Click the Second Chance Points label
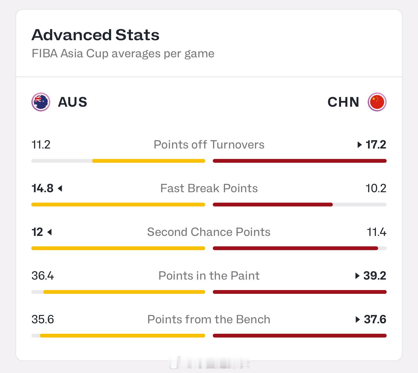418x373 pixels. pos(209,232)
